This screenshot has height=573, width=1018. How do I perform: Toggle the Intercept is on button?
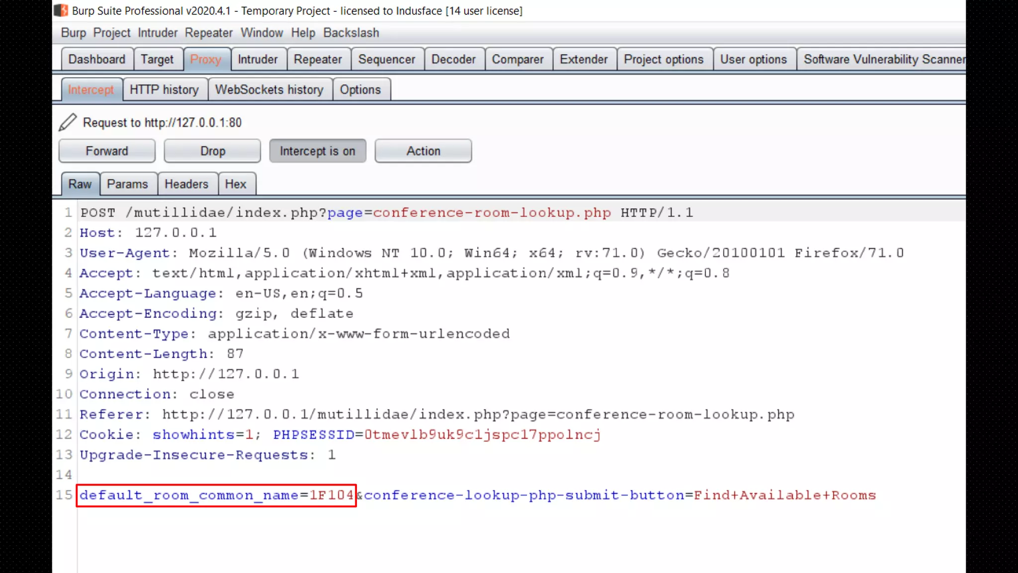(317, 151)
